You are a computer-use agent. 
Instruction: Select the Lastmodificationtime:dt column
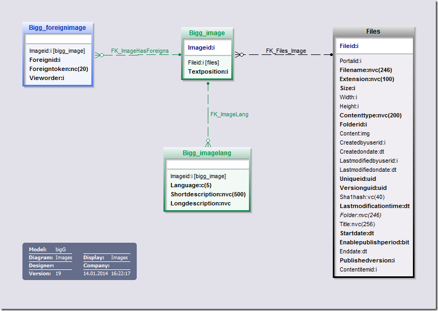(x=374, y=206)
